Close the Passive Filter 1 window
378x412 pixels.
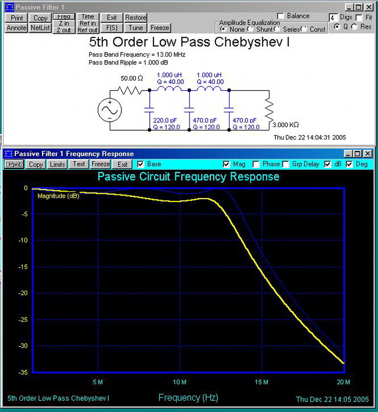pyautogui.click(x=369, y=7)
